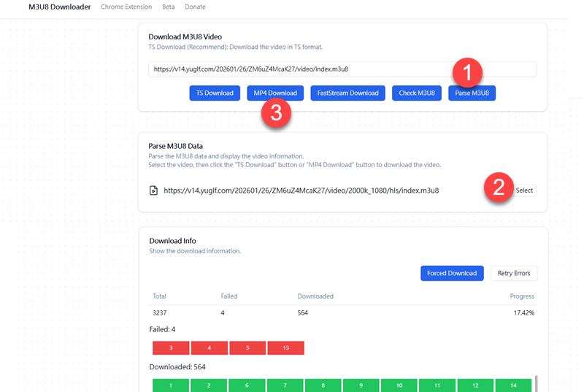Click the file icon beside the parsed URL

click(x=153, y=191)
